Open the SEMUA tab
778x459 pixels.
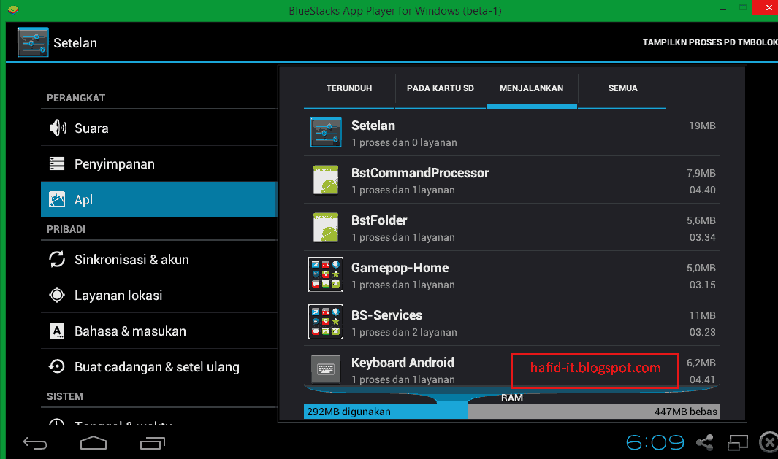tap(622, 89)
